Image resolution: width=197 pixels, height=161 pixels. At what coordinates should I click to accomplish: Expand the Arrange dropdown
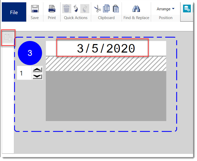(166, 9)
